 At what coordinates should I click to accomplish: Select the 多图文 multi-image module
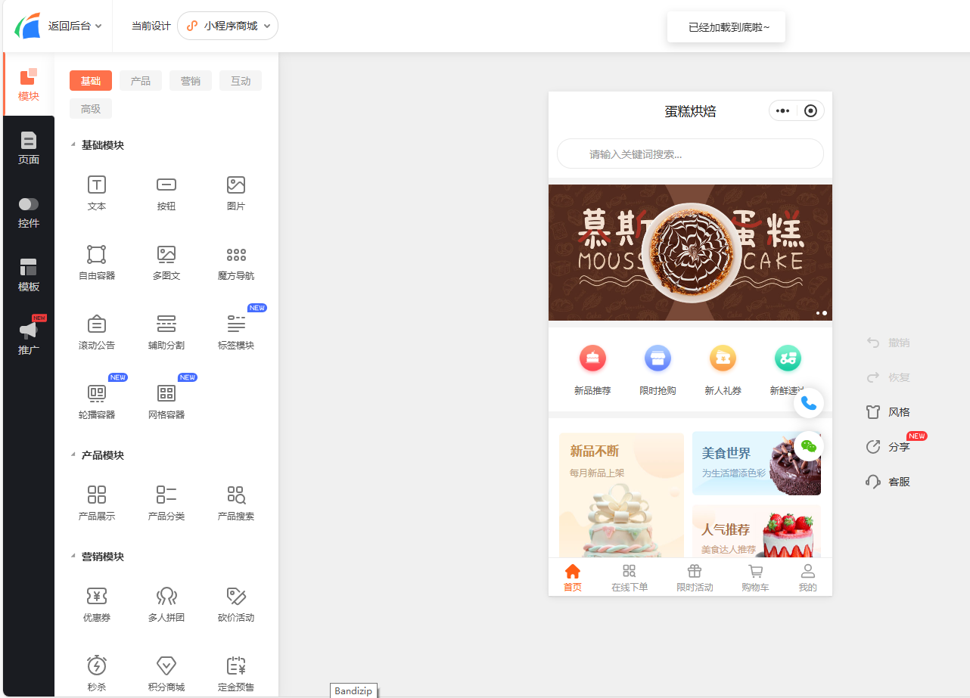point(166,262)
